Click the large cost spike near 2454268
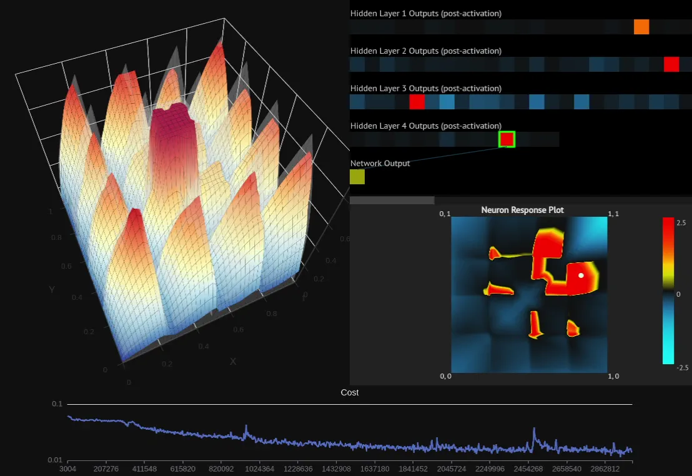The image size is (692, 476). tap(534, 435)
